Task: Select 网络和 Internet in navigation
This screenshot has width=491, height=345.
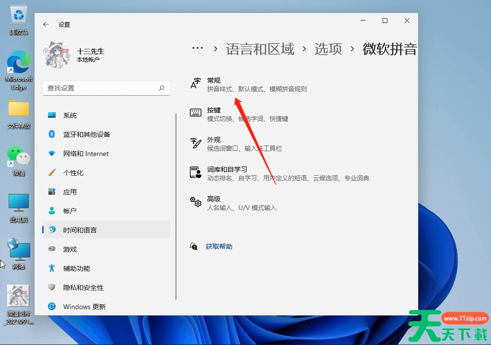Action: 106,154
